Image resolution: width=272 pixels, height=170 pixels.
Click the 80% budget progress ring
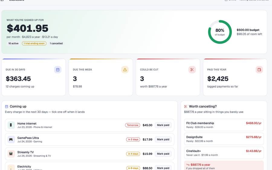[x=220, y=32]
